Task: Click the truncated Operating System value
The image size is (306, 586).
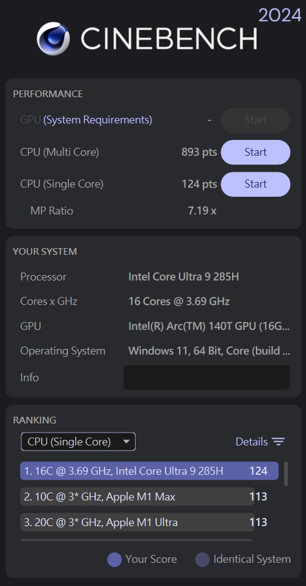Action: point(209,351)
